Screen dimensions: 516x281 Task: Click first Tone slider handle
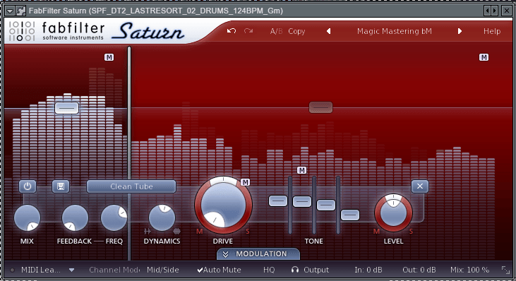pos(278,201)
